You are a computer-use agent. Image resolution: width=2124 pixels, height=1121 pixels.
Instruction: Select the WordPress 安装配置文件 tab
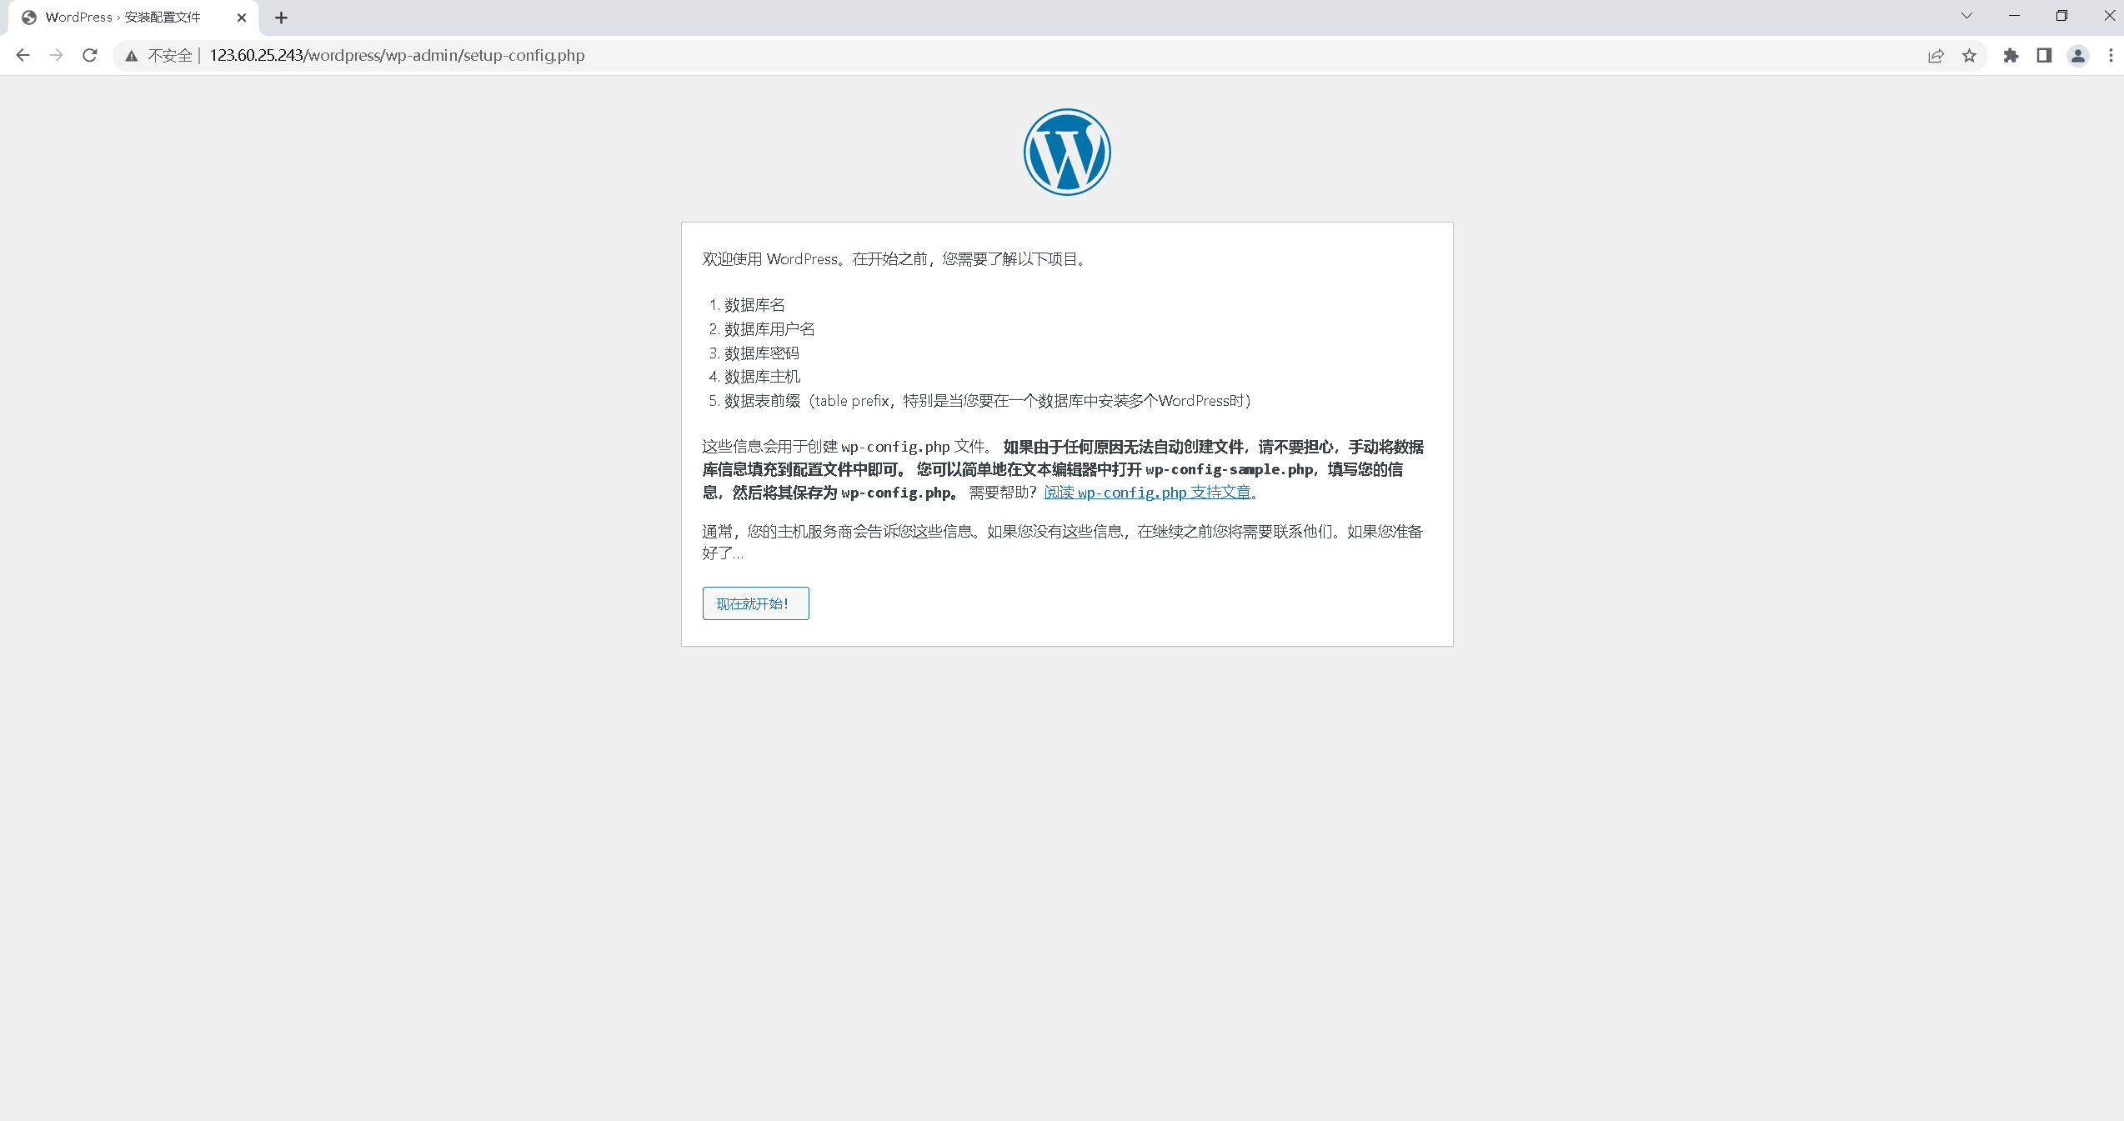pyautogui.click(x=123, y=18)
